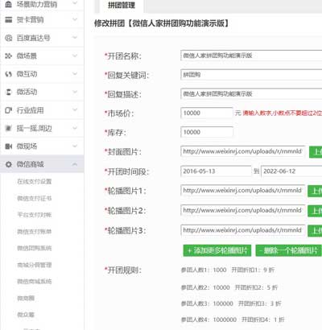This screenshot has width=322, height=330.
Task: Open the 微信支付账单 submenu item
Action: point(35,232)
